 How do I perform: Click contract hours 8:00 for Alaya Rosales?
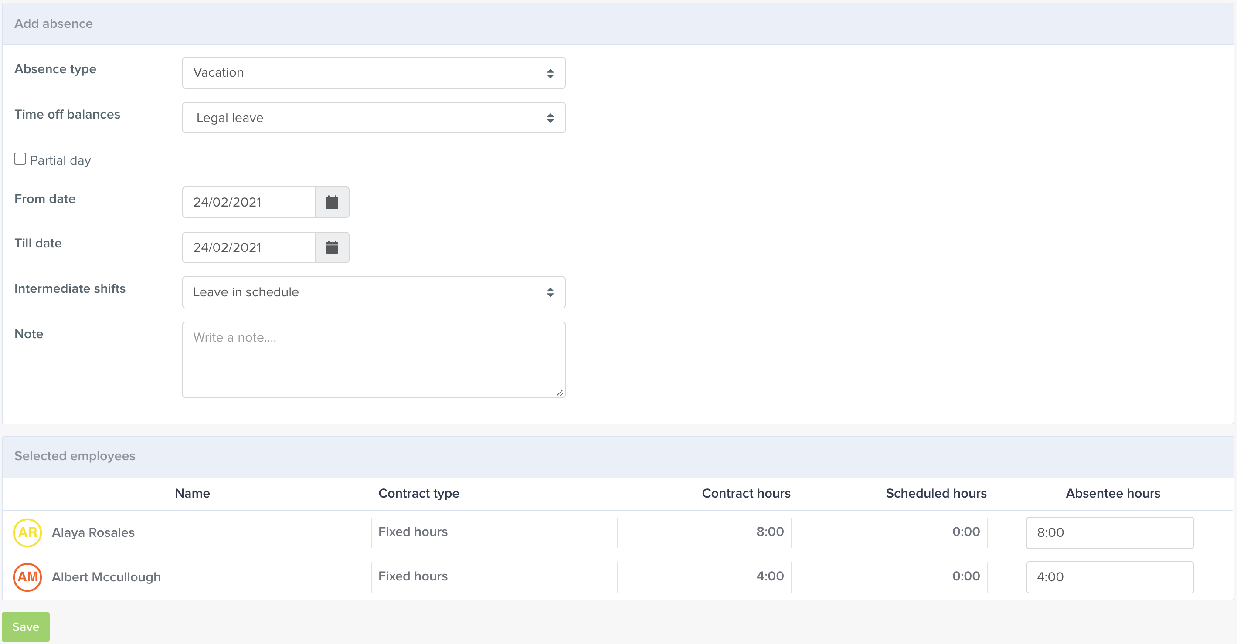[x=770, y=532]
